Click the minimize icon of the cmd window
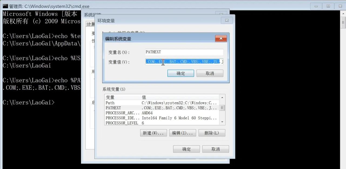The height and width of the screenshot is (169, 346). [x=316, y=6]
